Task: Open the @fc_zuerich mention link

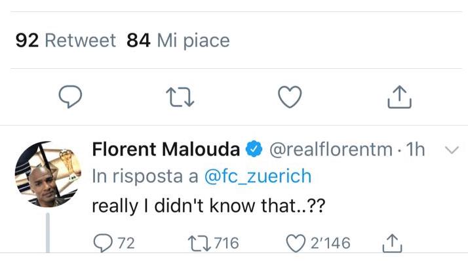Action: [258, 176]
